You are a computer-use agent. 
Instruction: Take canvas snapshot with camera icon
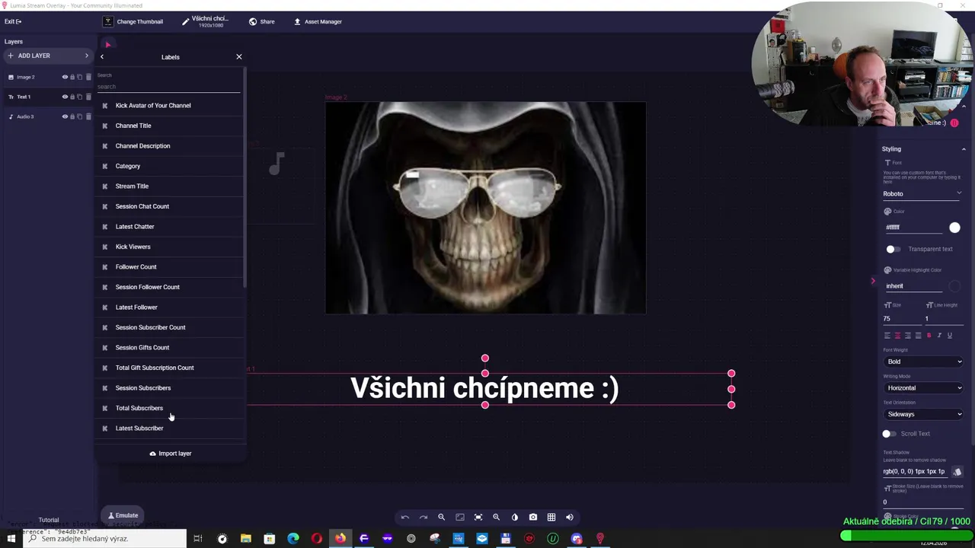pos(532,518)
